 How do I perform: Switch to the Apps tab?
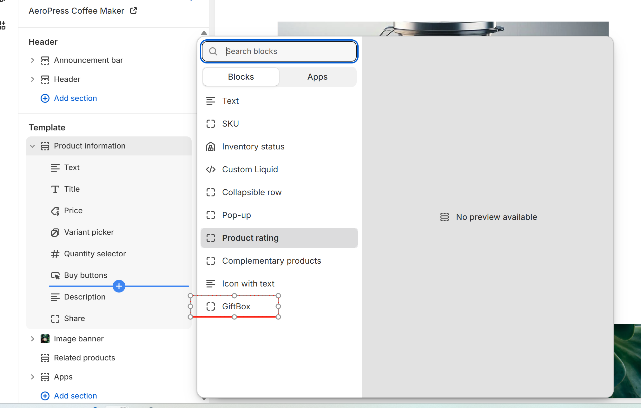(317, 77)
